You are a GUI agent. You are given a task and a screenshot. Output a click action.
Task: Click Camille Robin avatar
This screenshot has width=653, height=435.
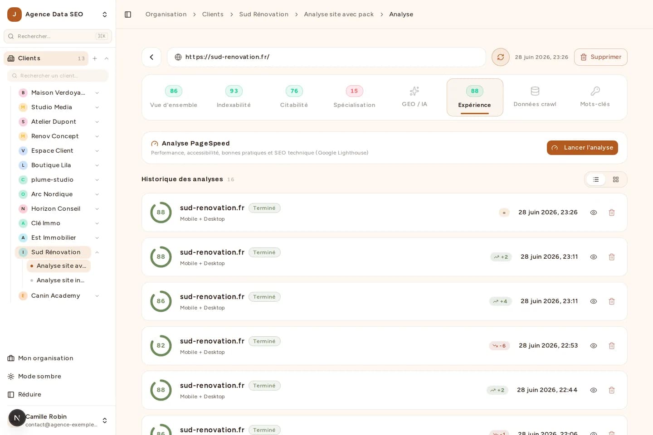(17, 418)
